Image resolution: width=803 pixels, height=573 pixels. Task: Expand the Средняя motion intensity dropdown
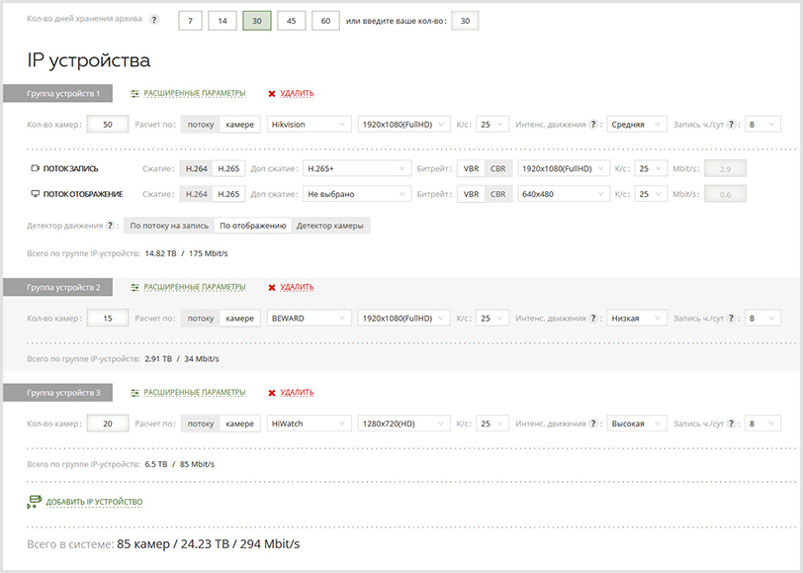(637, 125)
